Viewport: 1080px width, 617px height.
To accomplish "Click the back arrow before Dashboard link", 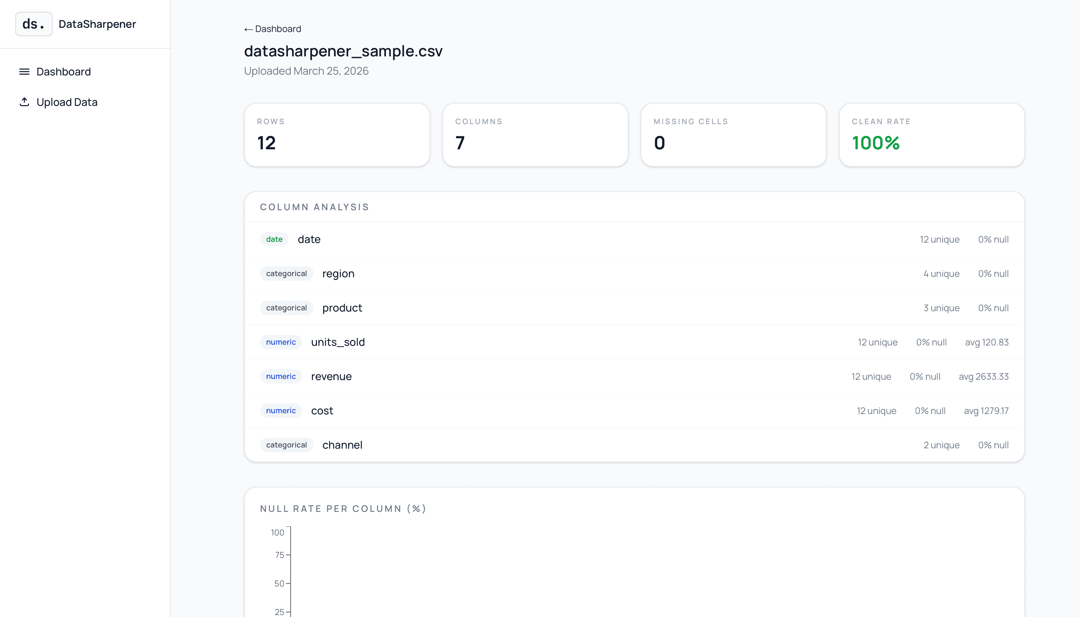I will click(249, 29).
